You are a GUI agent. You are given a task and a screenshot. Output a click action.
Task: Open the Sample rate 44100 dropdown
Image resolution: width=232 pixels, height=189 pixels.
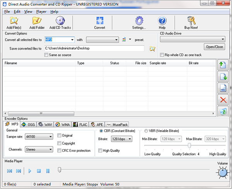39,136
